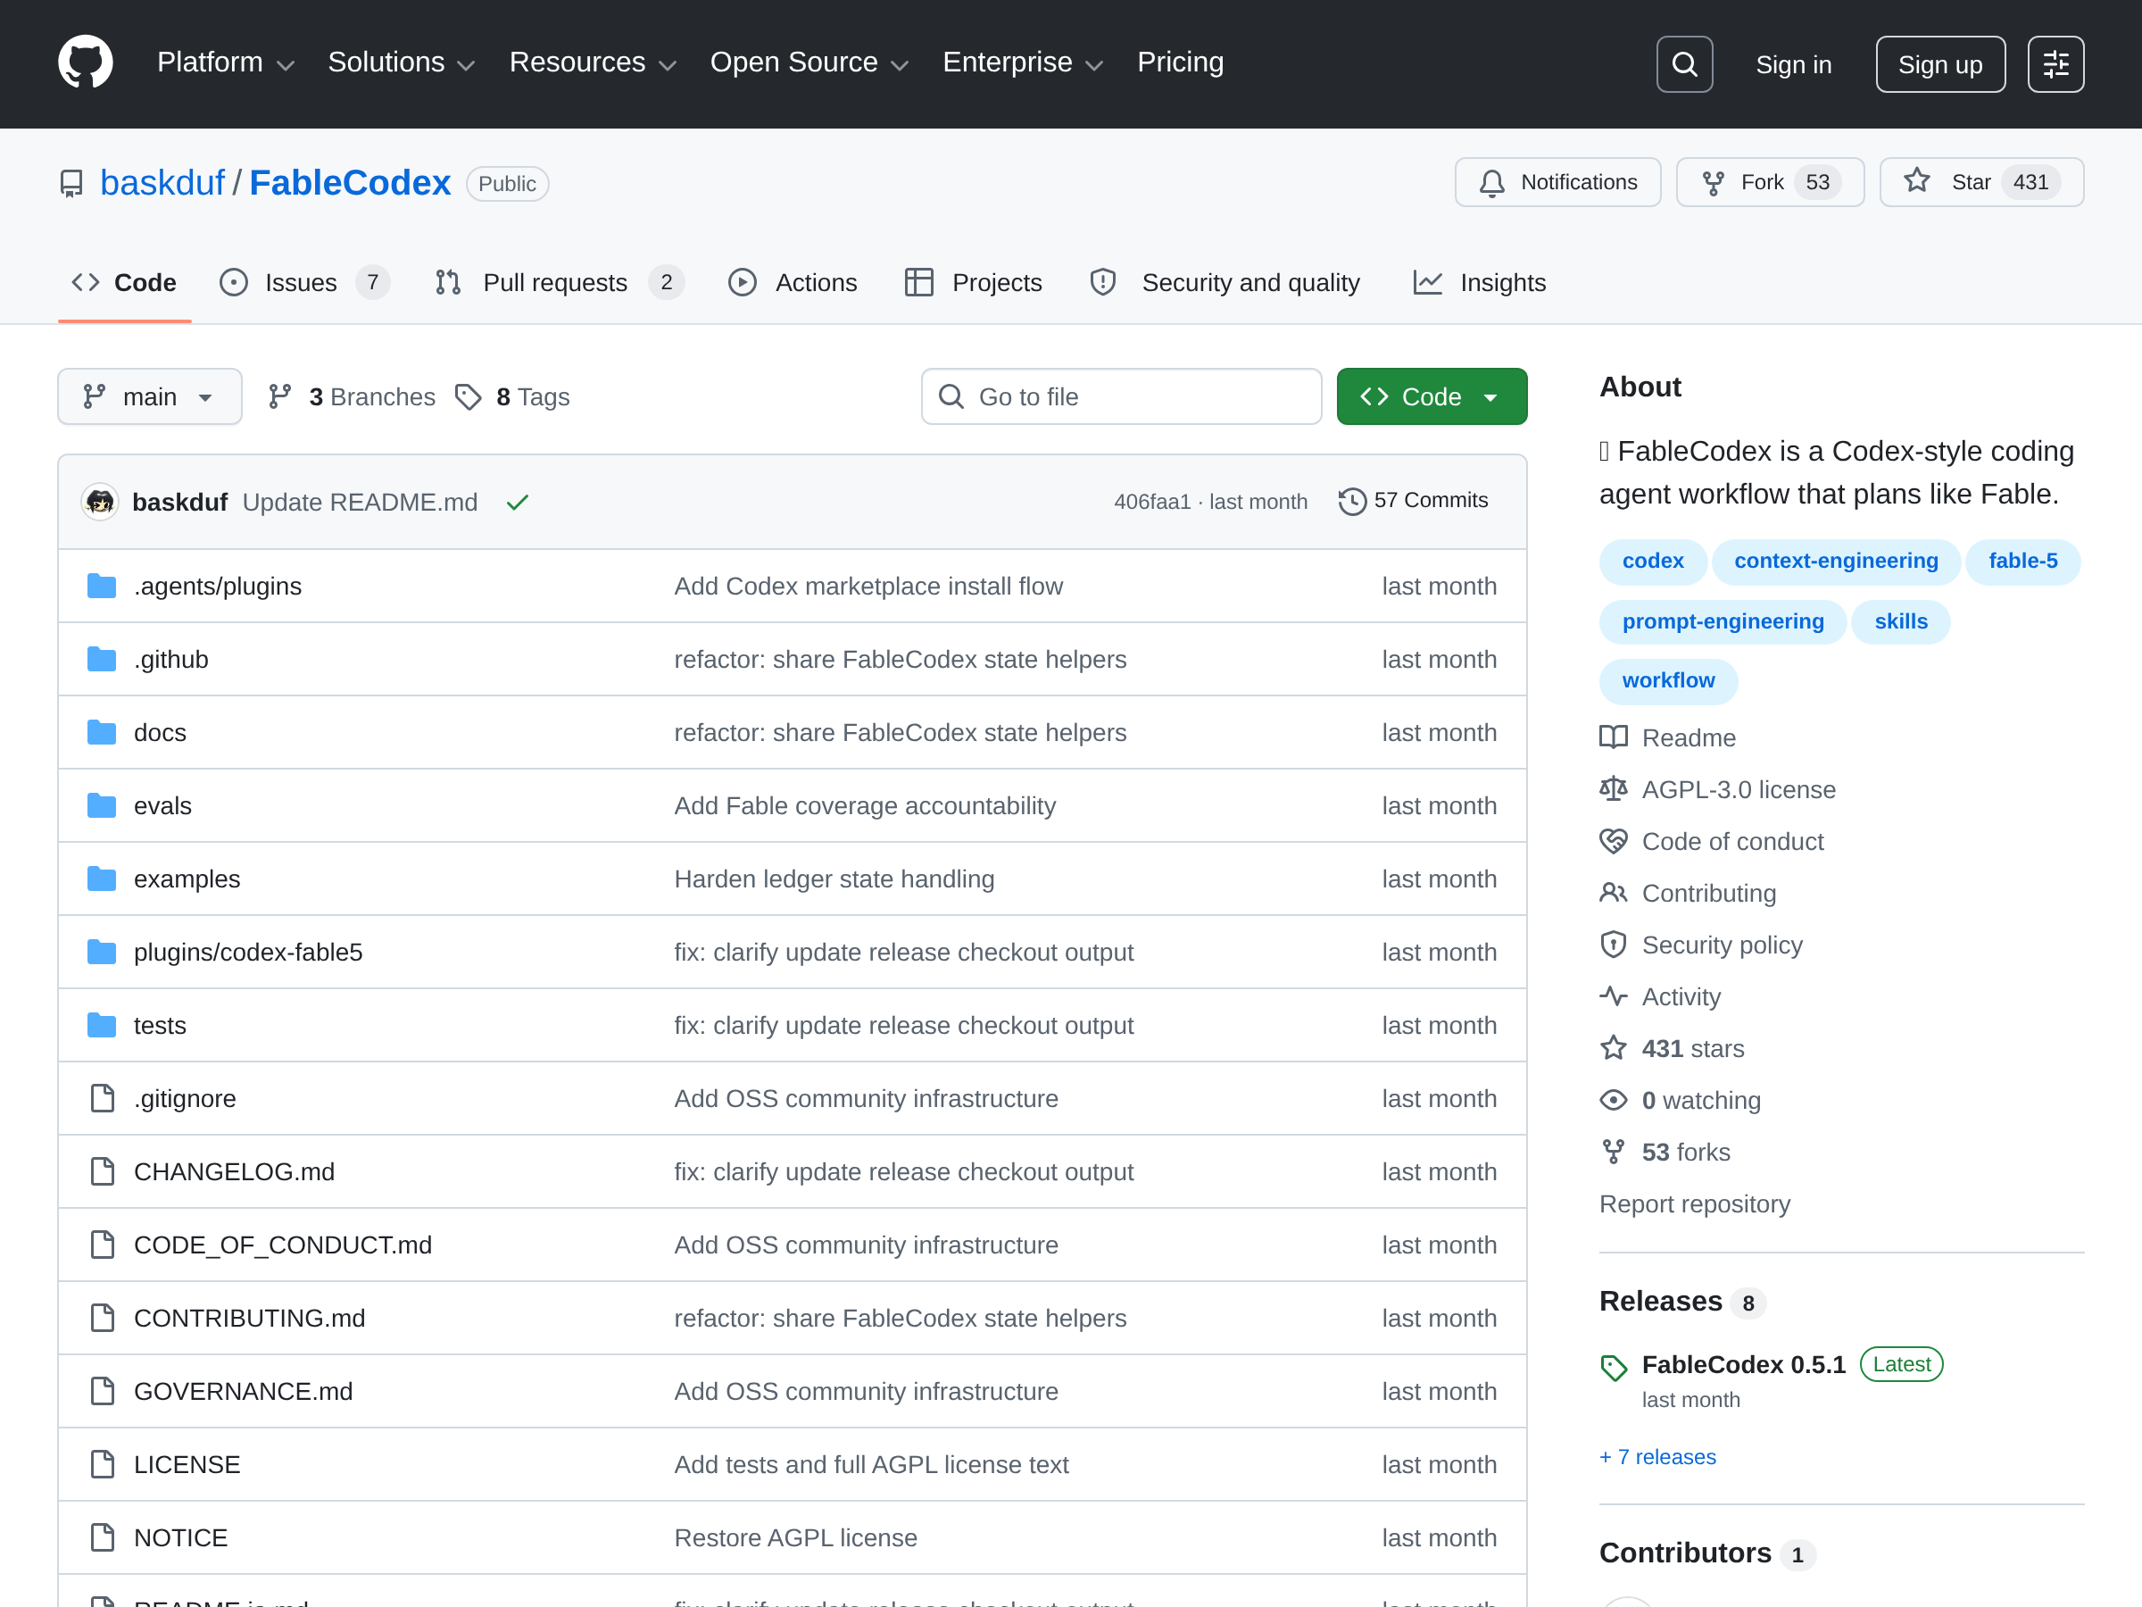Open the 406faa1 commit hash
This screenshot has width=2142, height=1607.
click(1151, 502)
